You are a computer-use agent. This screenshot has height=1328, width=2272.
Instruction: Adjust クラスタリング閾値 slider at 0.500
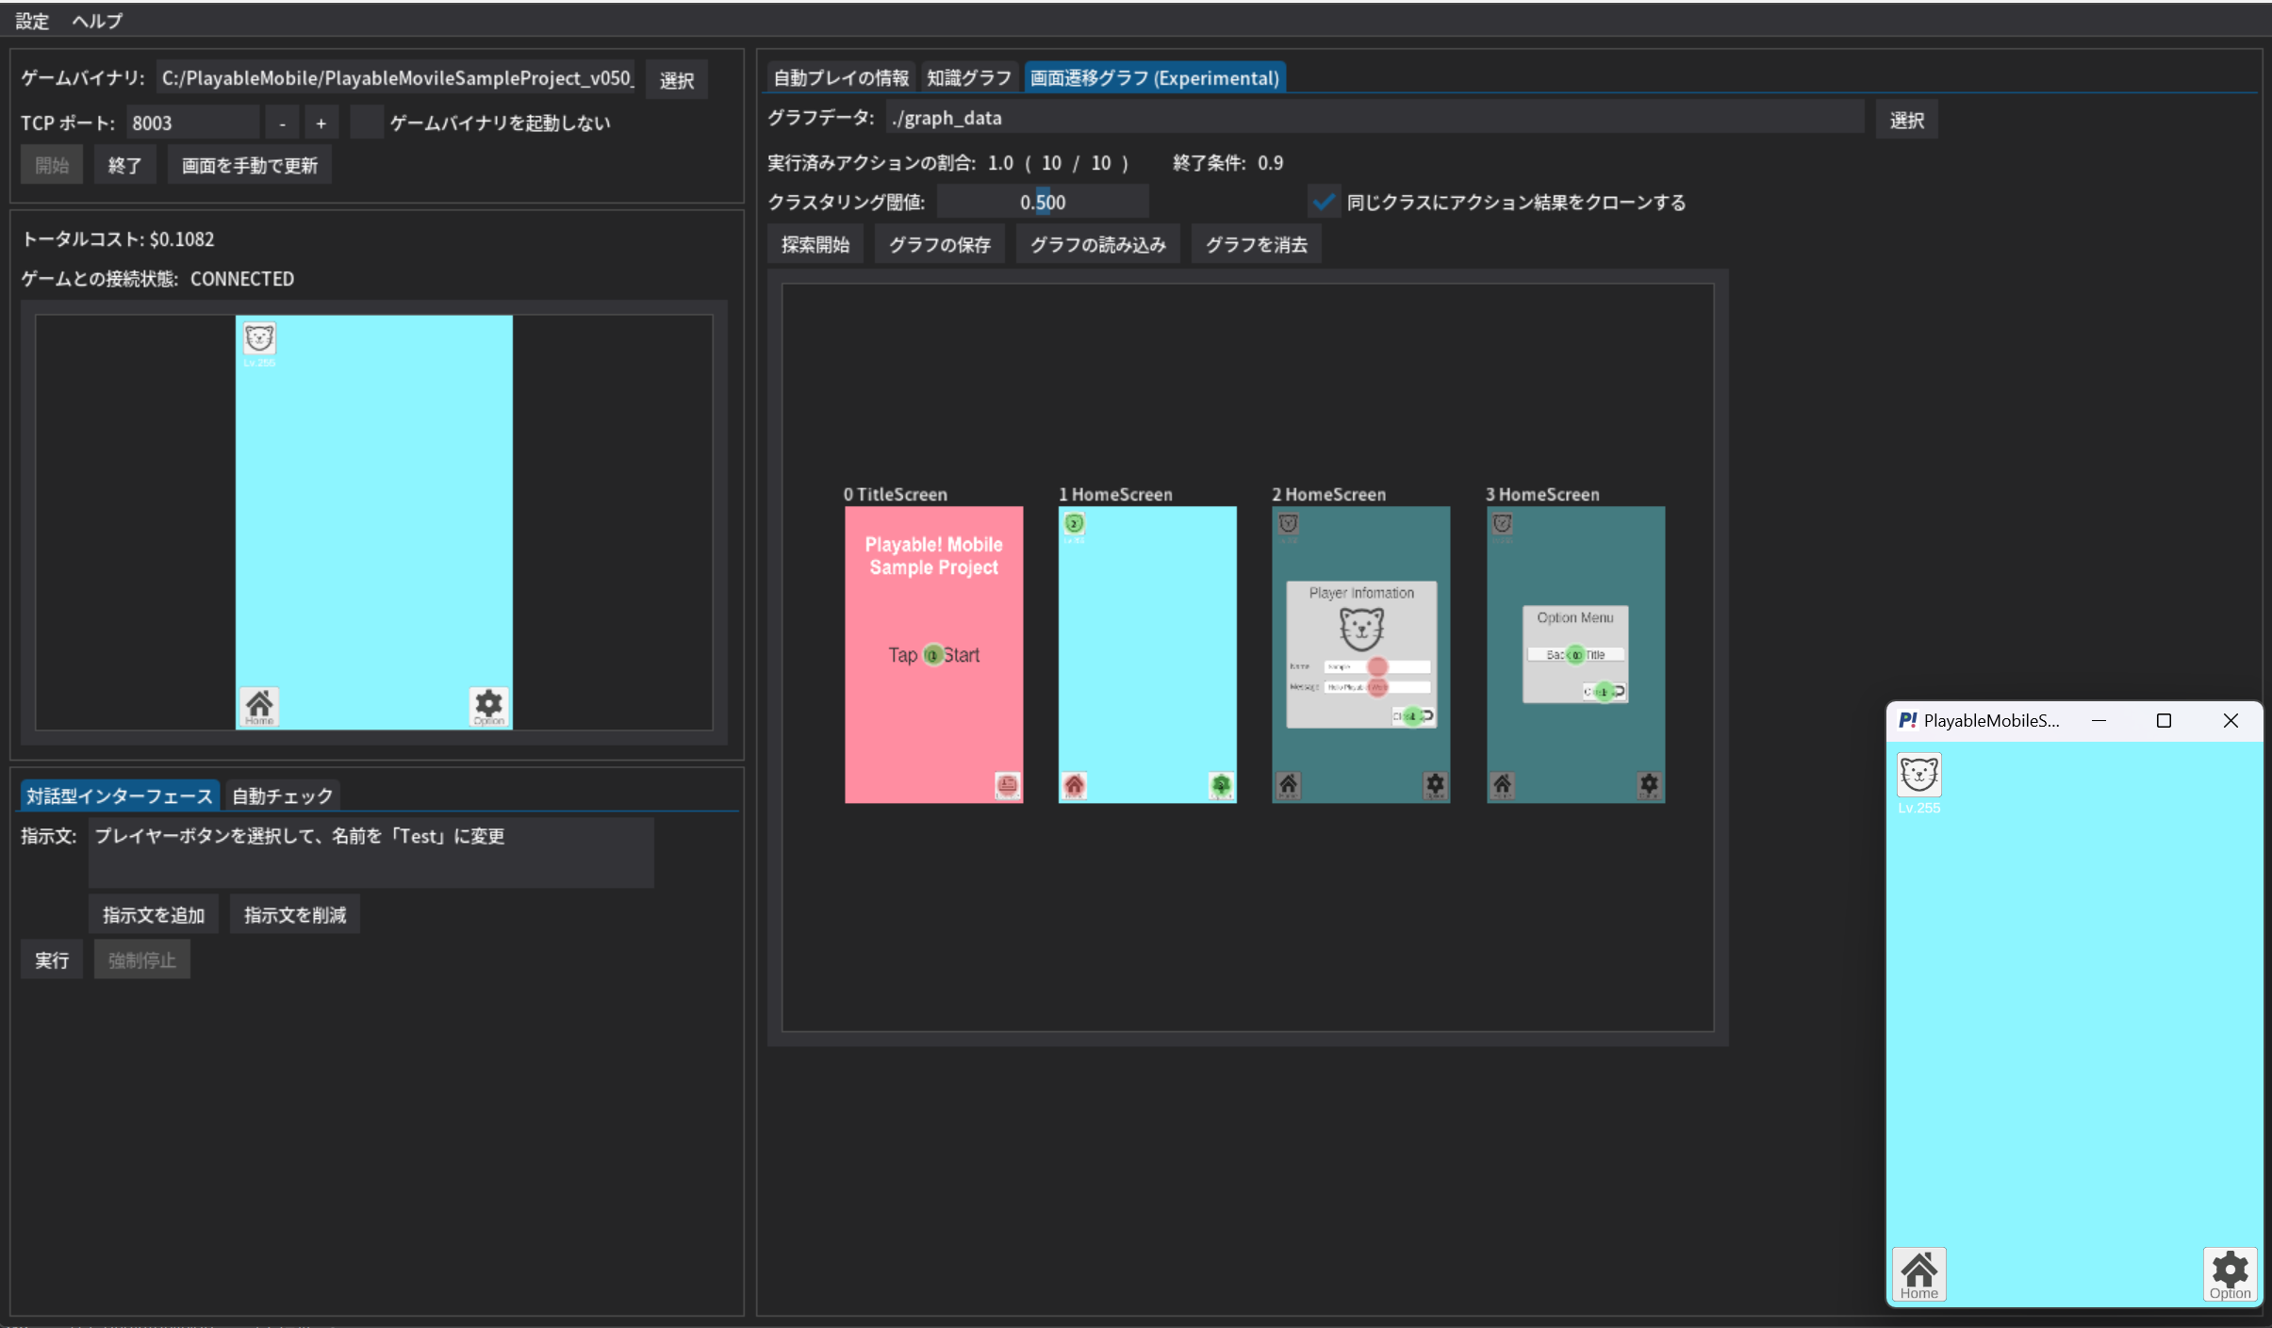pos(1043,202)
